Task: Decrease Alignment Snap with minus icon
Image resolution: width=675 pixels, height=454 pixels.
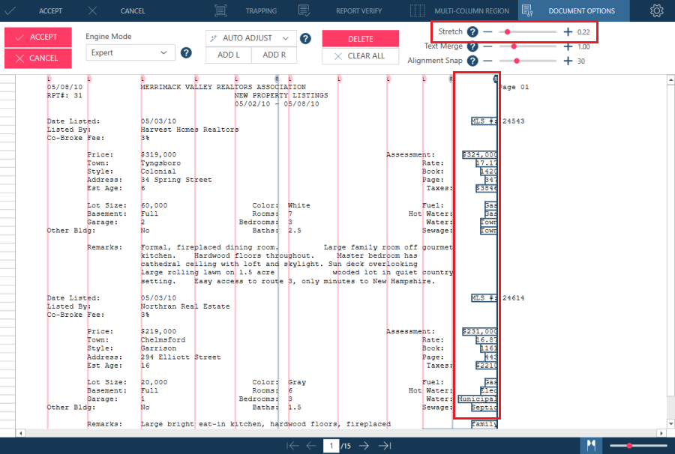Action: coord(487,61)
